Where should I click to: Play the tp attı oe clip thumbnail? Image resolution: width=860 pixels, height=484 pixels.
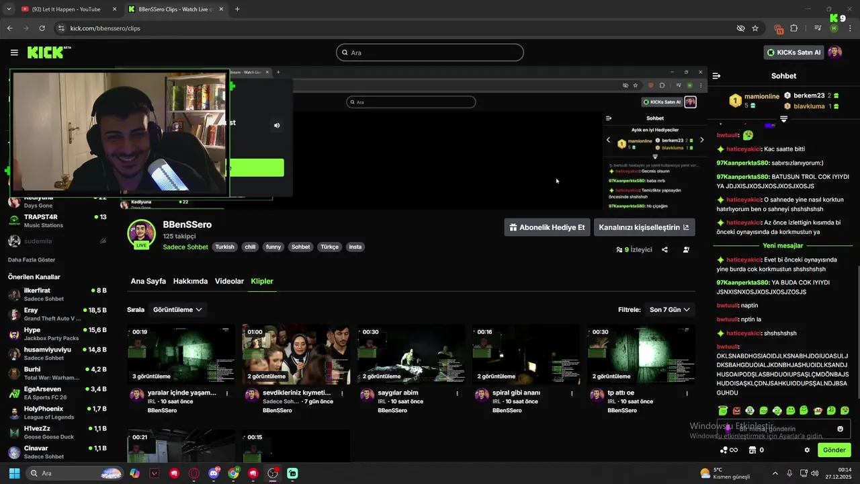click(x=641, y=354)
